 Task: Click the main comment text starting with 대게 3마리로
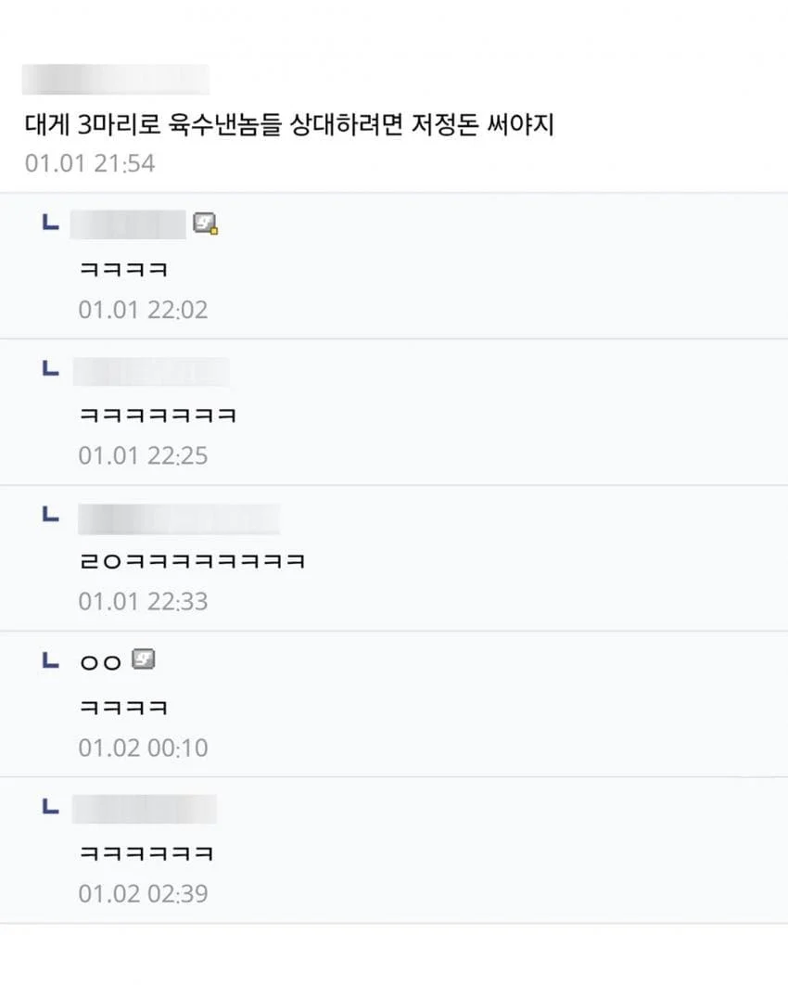tap(289, 125)
